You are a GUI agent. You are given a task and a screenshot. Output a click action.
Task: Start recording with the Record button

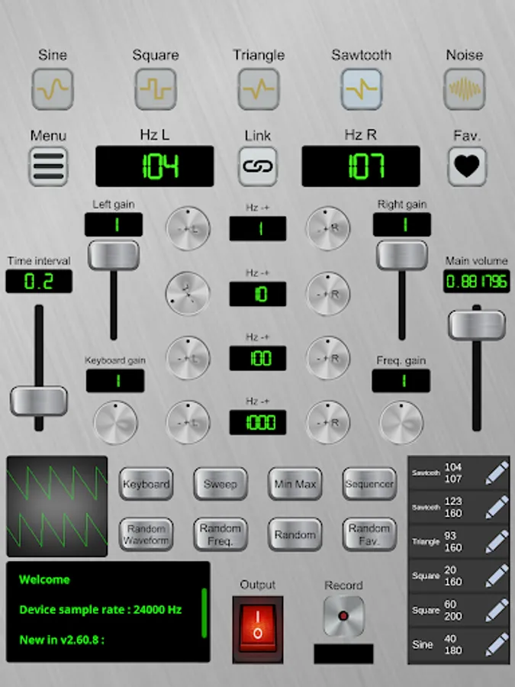click(x=344, y=616)
